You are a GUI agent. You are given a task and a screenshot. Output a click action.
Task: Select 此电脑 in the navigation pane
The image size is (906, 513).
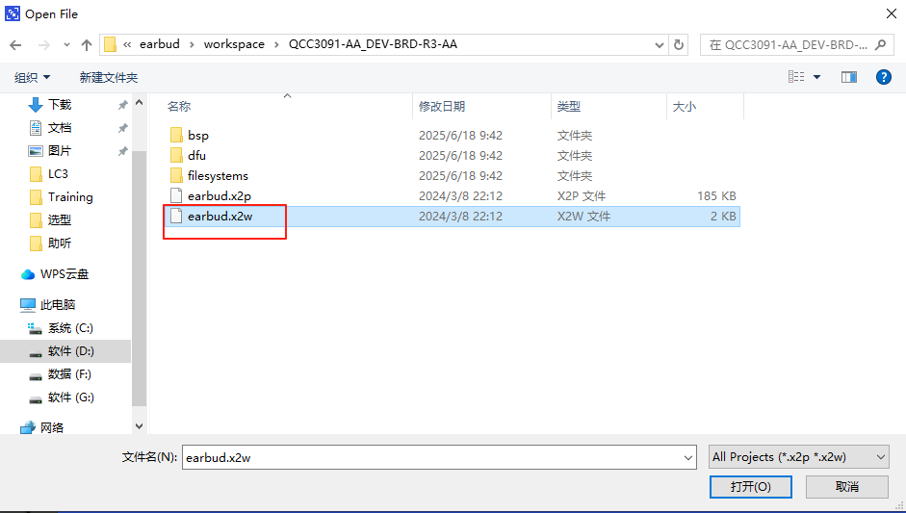pos(57,304)
